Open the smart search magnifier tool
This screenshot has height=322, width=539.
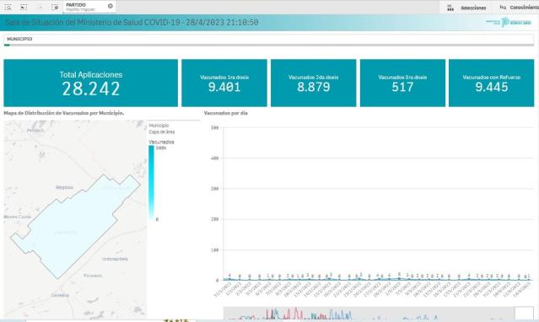[x=8, y=7]
